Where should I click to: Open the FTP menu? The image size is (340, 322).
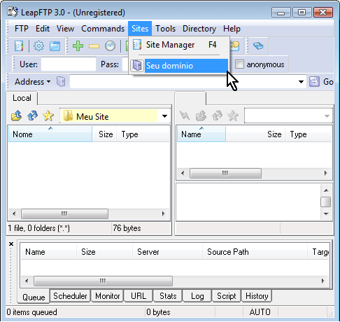(21, 29)
